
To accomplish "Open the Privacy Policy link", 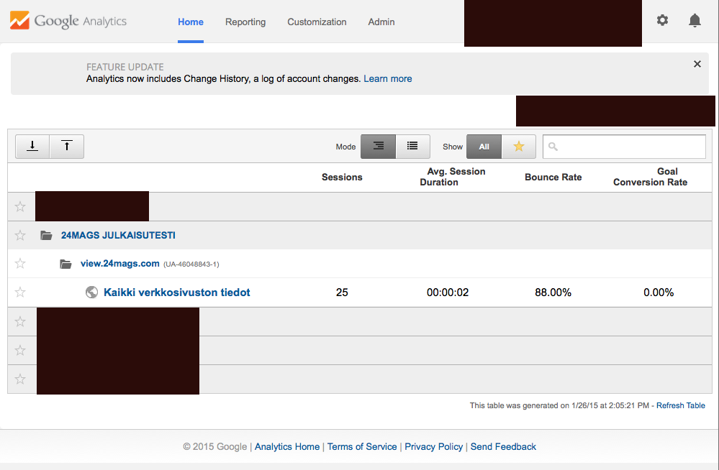I will click(434, 446).
